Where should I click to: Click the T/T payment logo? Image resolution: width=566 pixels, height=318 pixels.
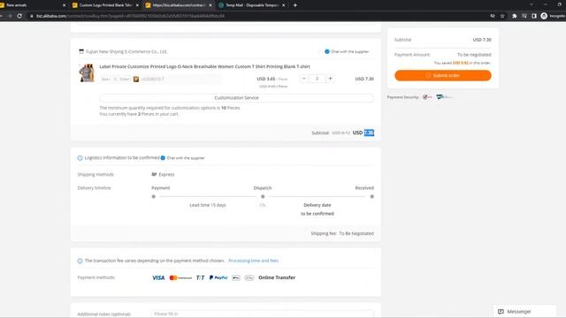pos(201,277)
